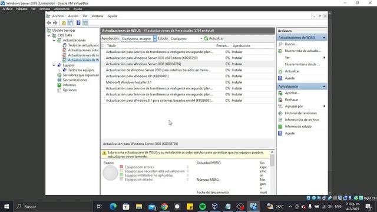
Task: Open Microsoft Edge from the taskbar
Action: click(113, 207)
